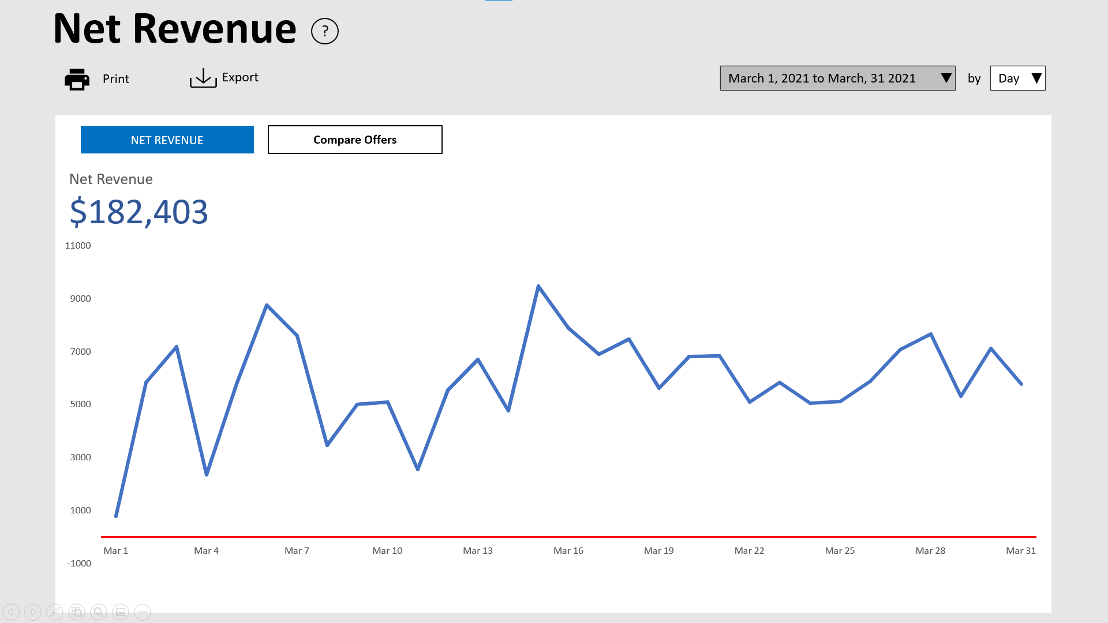
Task: Click the $182,403 net revenue total
Action: coord(138,212)
